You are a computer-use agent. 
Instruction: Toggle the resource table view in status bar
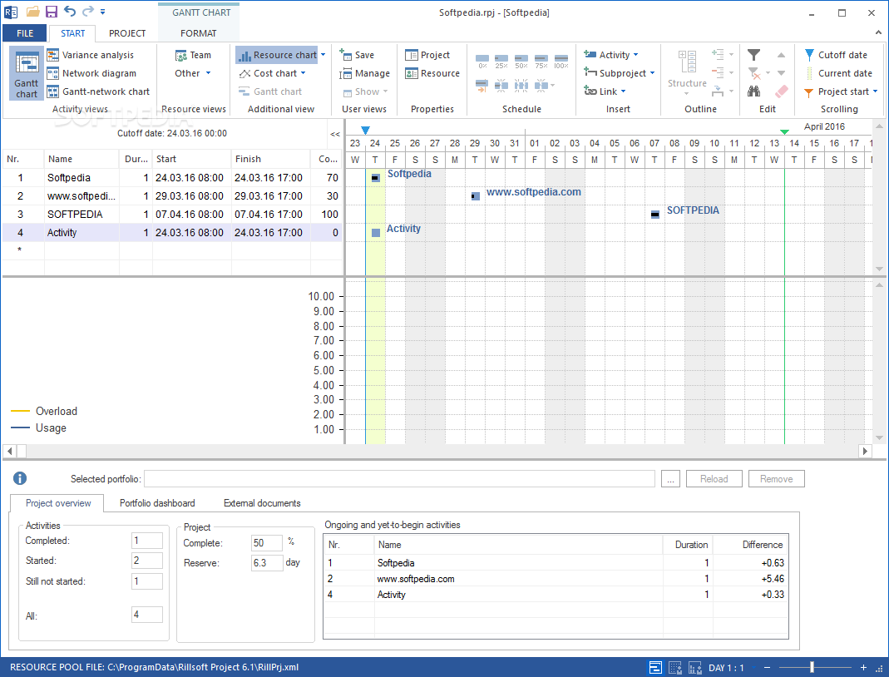675,667
